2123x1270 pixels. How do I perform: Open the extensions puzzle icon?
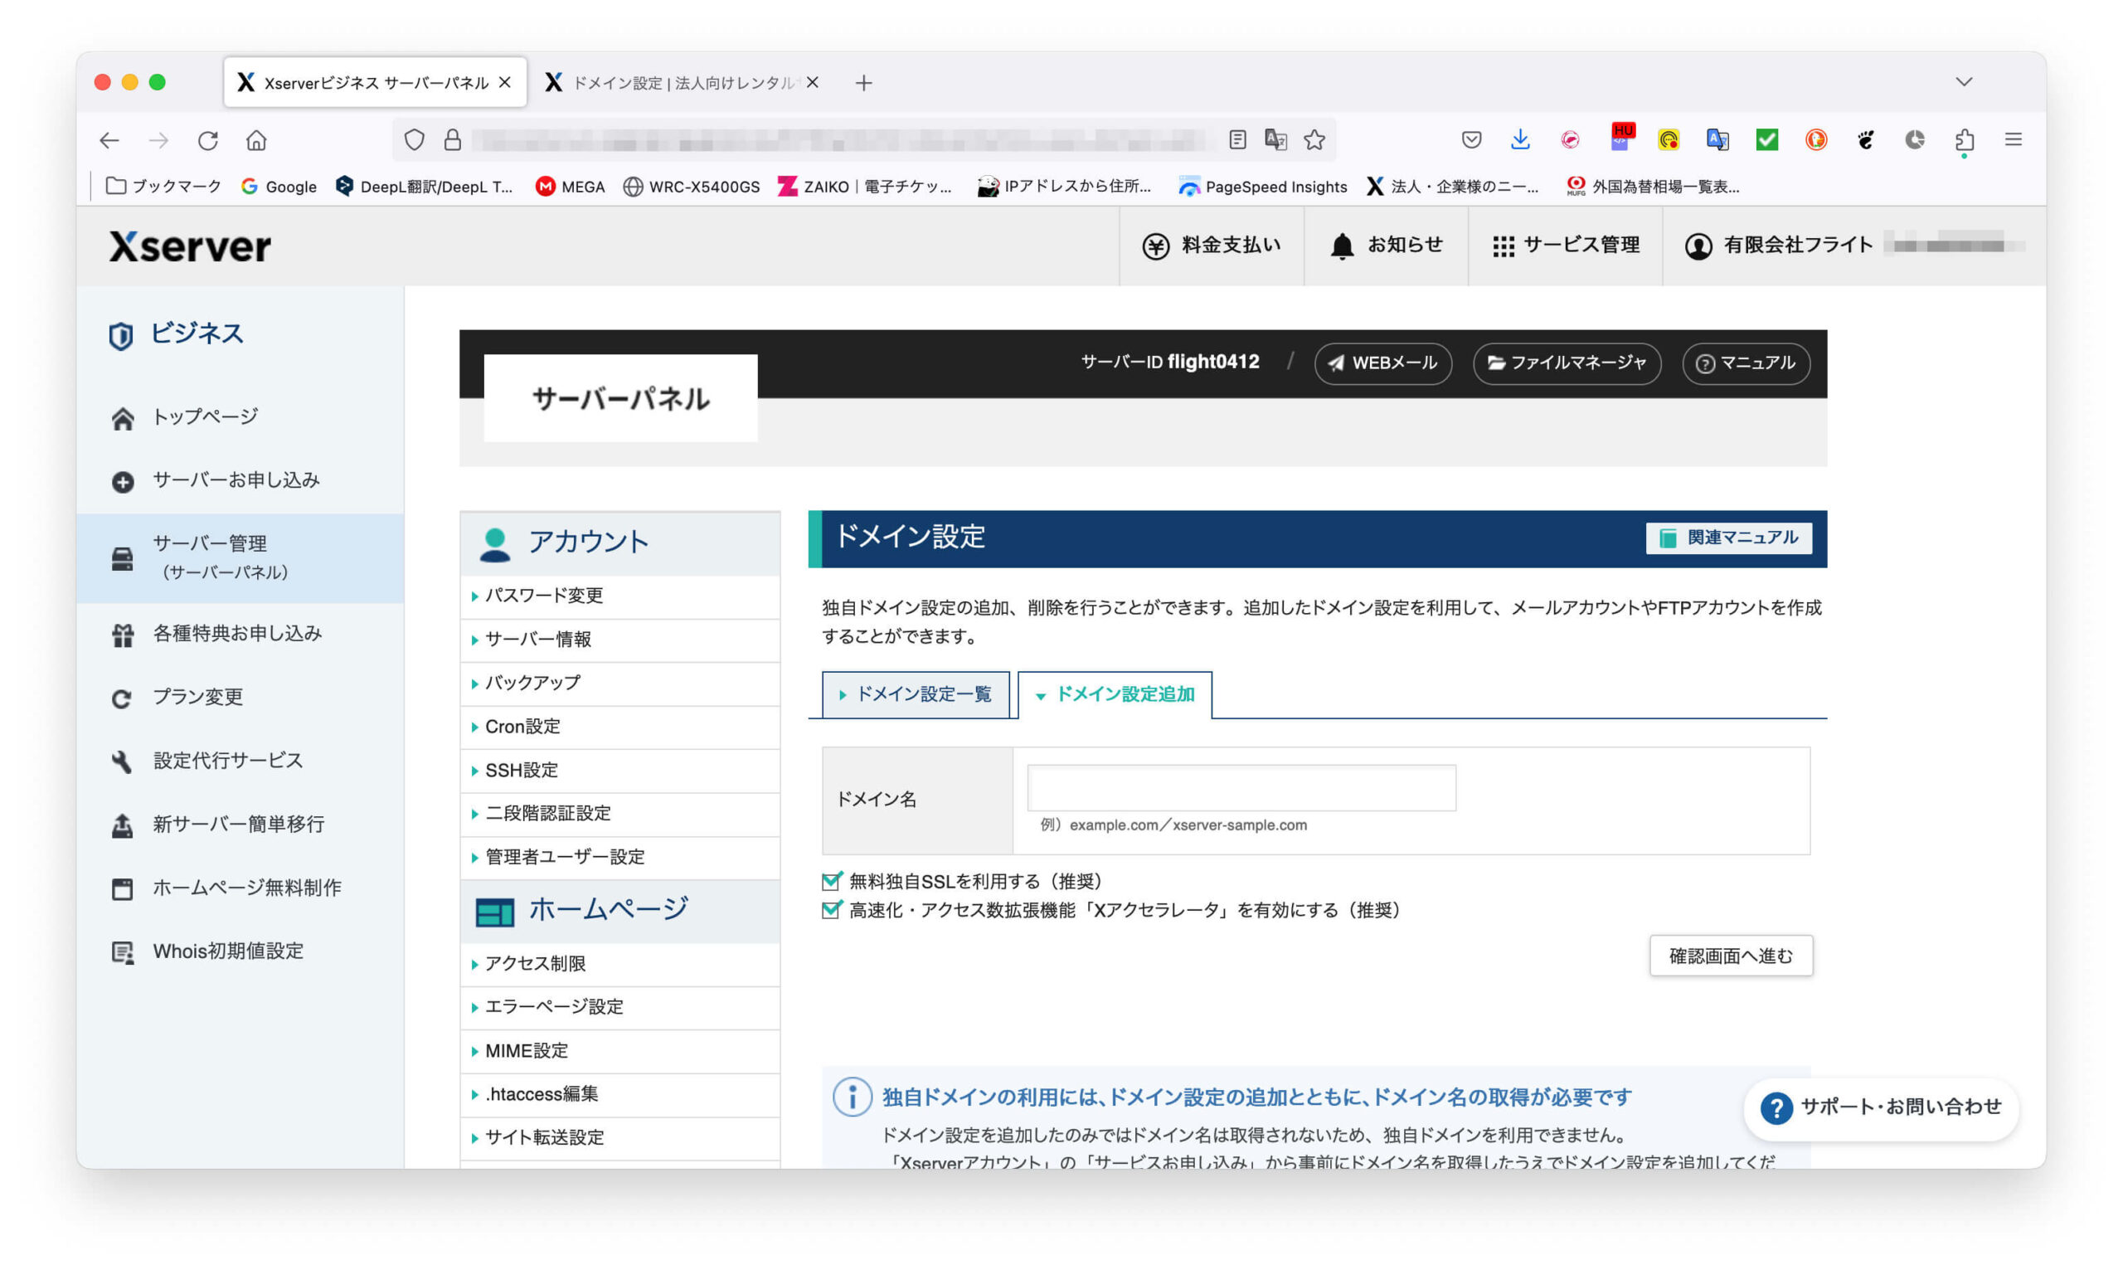click(1965, 139)
